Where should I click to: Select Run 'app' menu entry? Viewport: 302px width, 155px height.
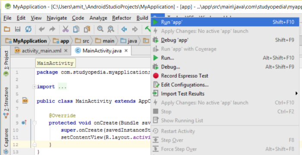tap(225, 22)
